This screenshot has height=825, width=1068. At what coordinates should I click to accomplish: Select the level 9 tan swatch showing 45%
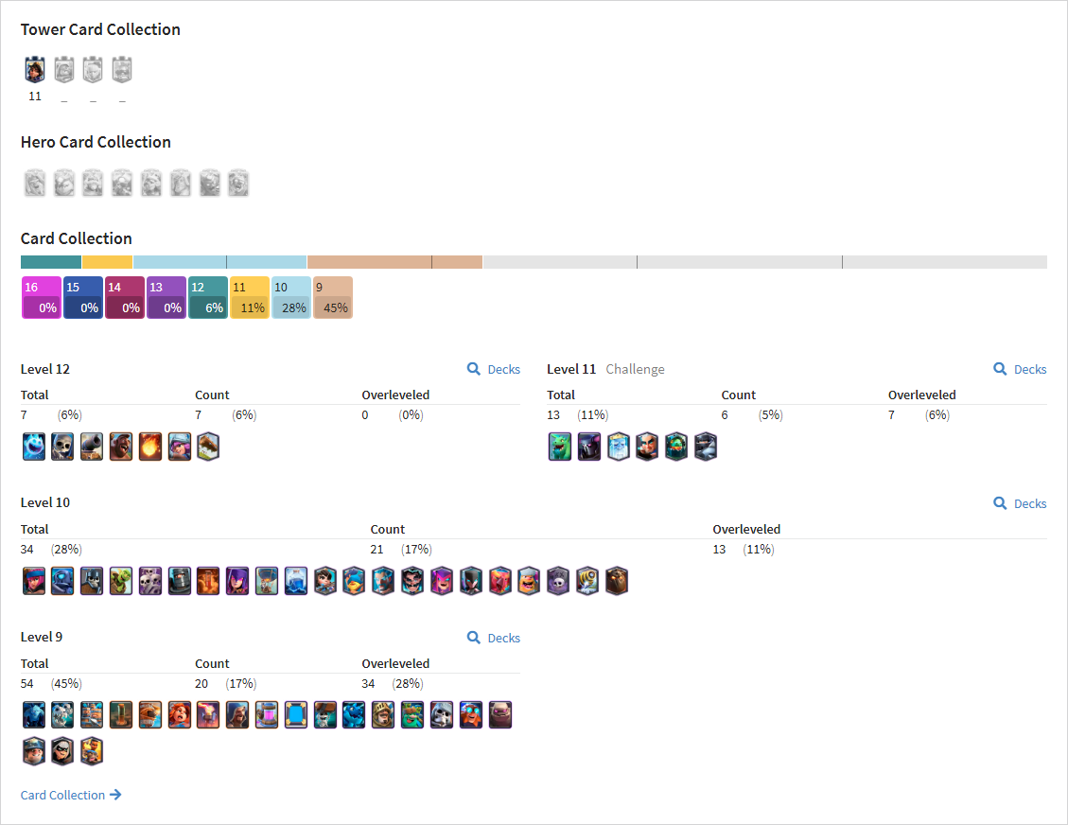tap(333, 298)
